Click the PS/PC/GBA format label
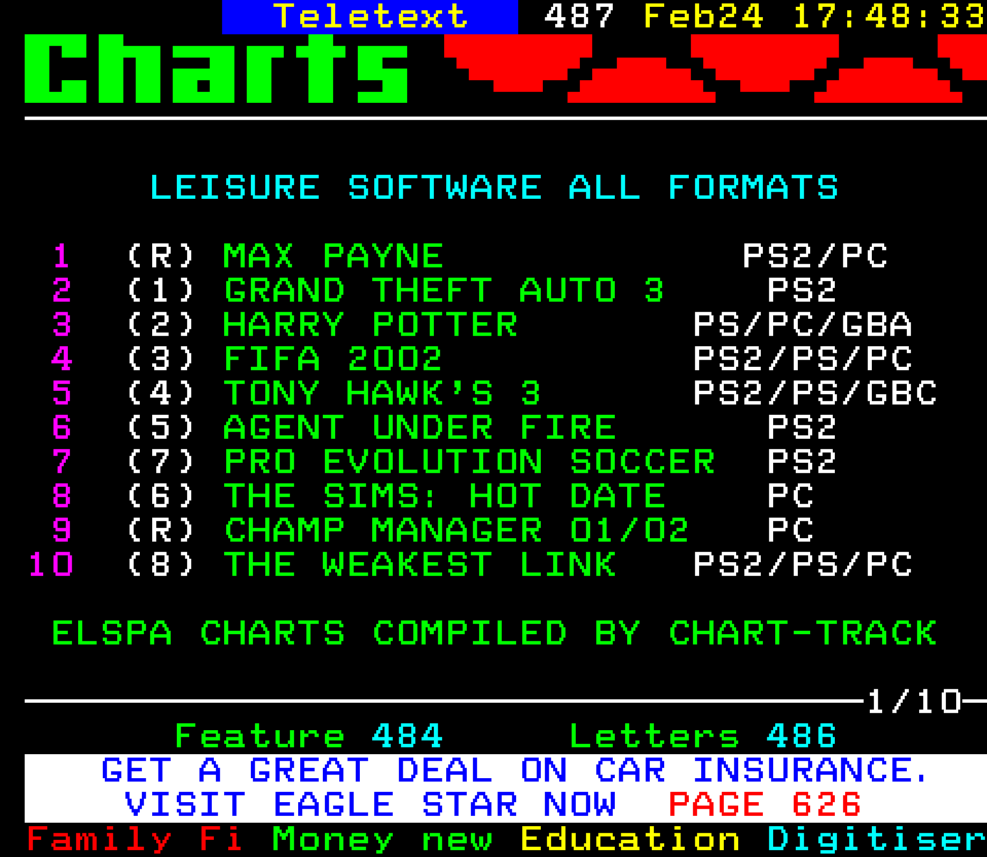This screenshot has height=857, width=987. tap(803, 325)
